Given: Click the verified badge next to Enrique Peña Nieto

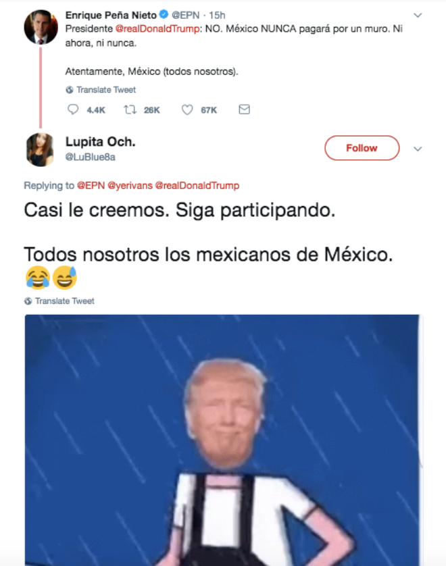Looking at the screenshot, I should (x=164, y=14).
